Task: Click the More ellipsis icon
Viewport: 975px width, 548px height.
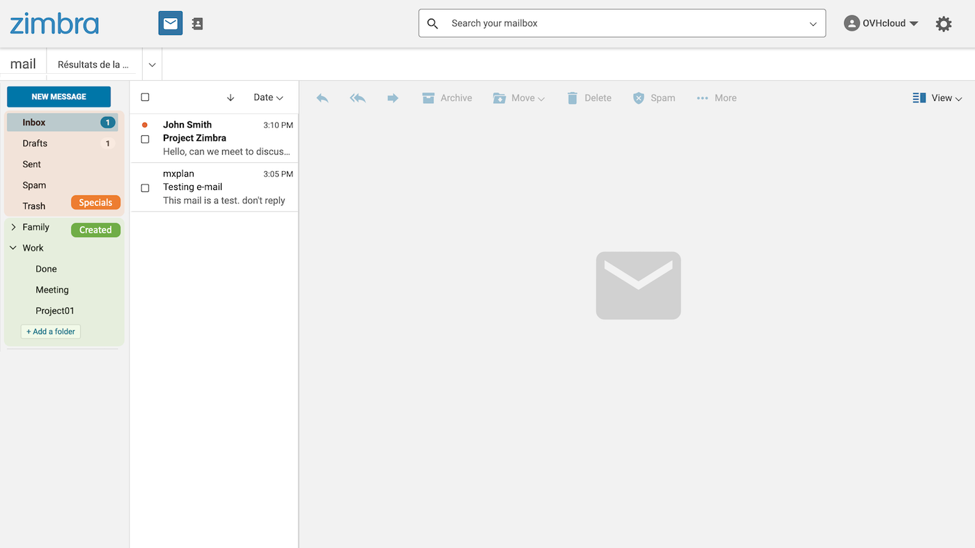Action: click(703, 98)
